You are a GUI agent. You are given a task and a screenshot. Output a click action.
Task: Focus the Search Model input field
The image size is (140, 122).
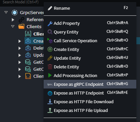tap(22, 2)
